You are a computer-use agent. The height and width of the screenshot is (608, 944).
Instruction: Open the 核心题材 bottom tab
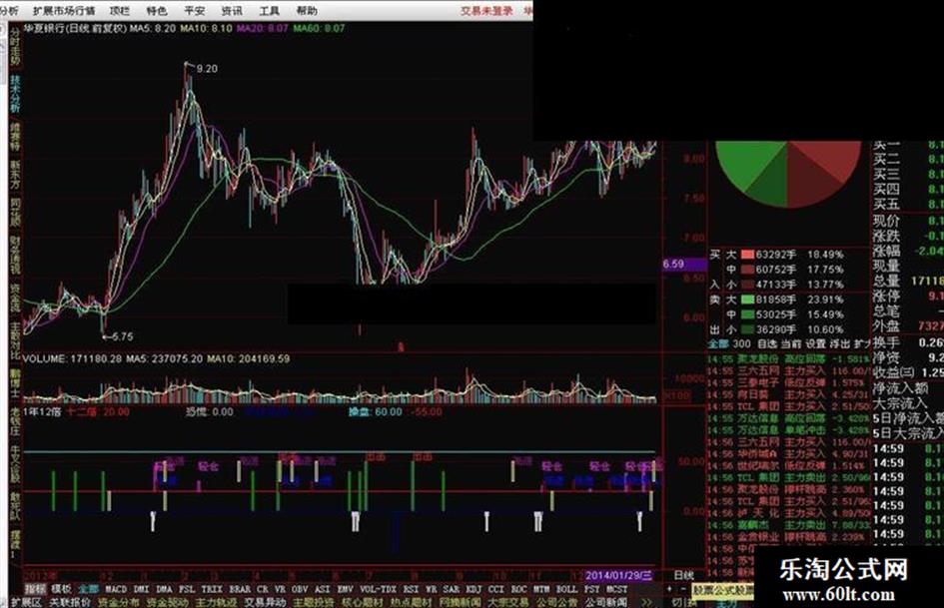[x=363, y=602]
